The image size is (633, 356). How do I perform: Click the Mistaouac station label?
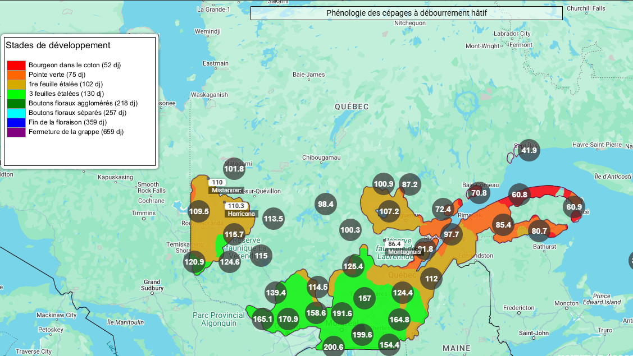[226, 190]
